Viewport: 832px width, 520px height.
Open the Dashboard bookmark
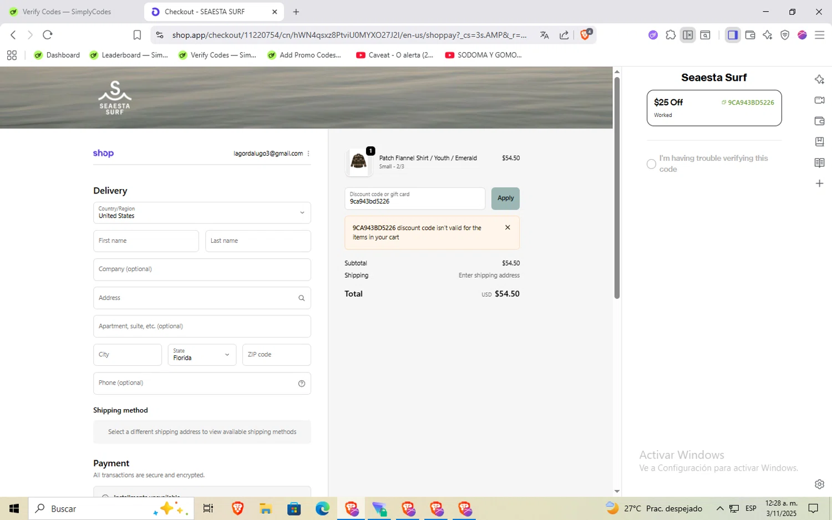(57, 55)
